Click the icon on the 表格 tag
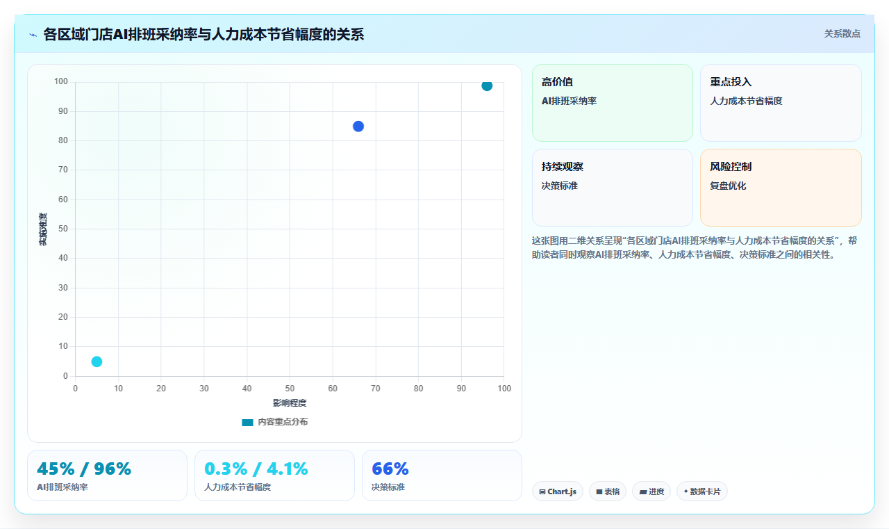 pos(599,491)
